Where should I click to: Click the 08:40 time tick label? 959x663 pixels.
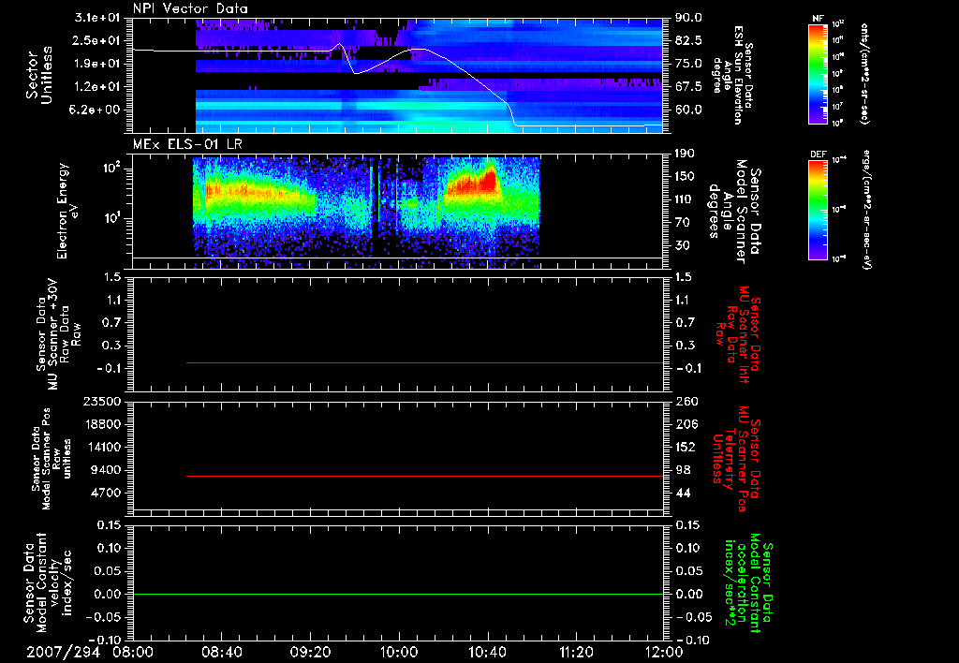click(x=222, y=652)
